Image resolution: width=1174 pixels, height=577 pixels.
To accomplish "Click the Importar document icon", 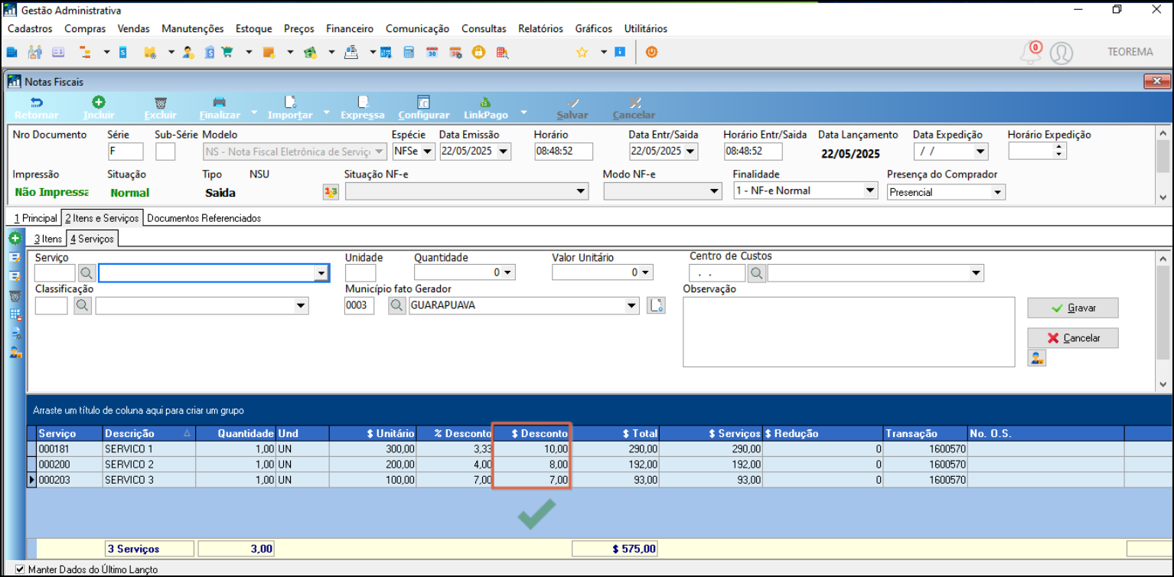I will click(x=290, y=102).
